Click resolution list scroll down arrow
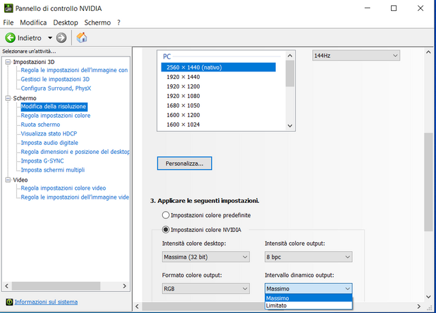 coord(290,126)
